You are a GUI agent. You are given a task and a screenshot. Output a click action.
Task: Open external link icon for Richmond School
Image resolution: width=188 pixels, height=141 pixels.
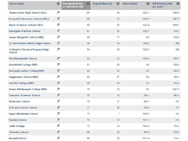[x=58, y=101]
